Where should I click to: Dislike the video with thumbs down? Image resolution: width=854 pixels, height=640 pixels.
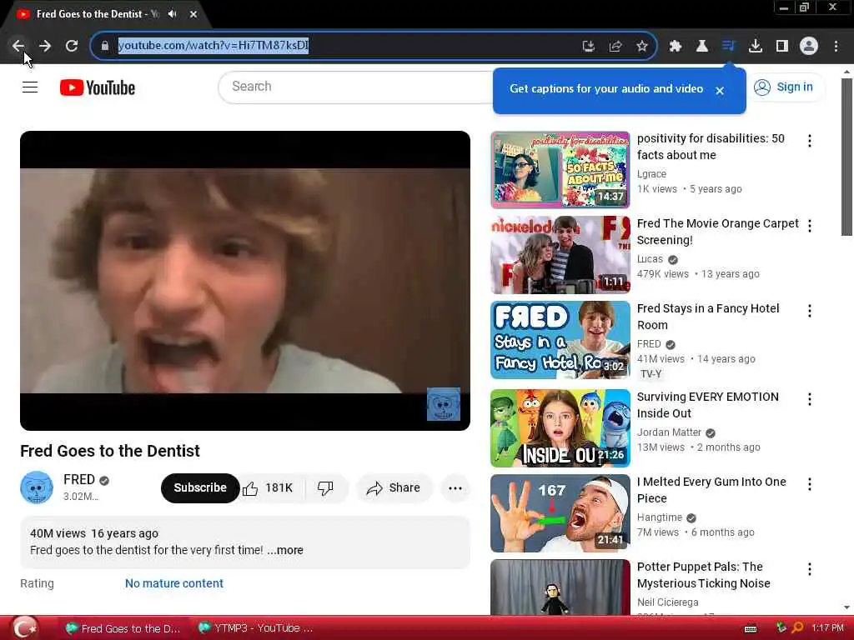click(326, 488)
